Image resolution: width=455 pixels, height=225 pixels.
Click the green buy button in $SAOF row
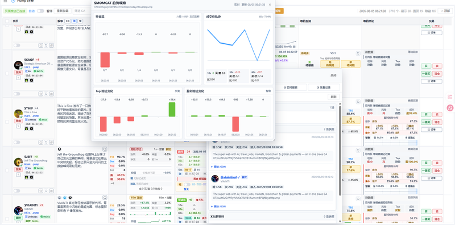[x=426, y=66]
